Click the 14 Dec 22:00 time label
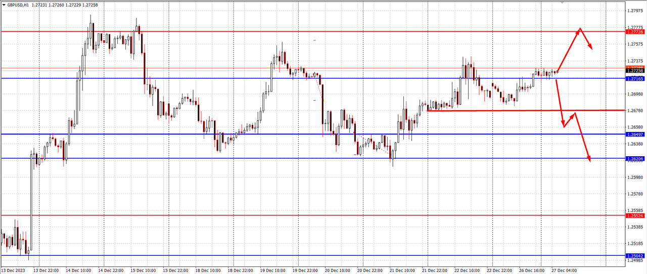647x274 pixels. (x=111, y=270)
